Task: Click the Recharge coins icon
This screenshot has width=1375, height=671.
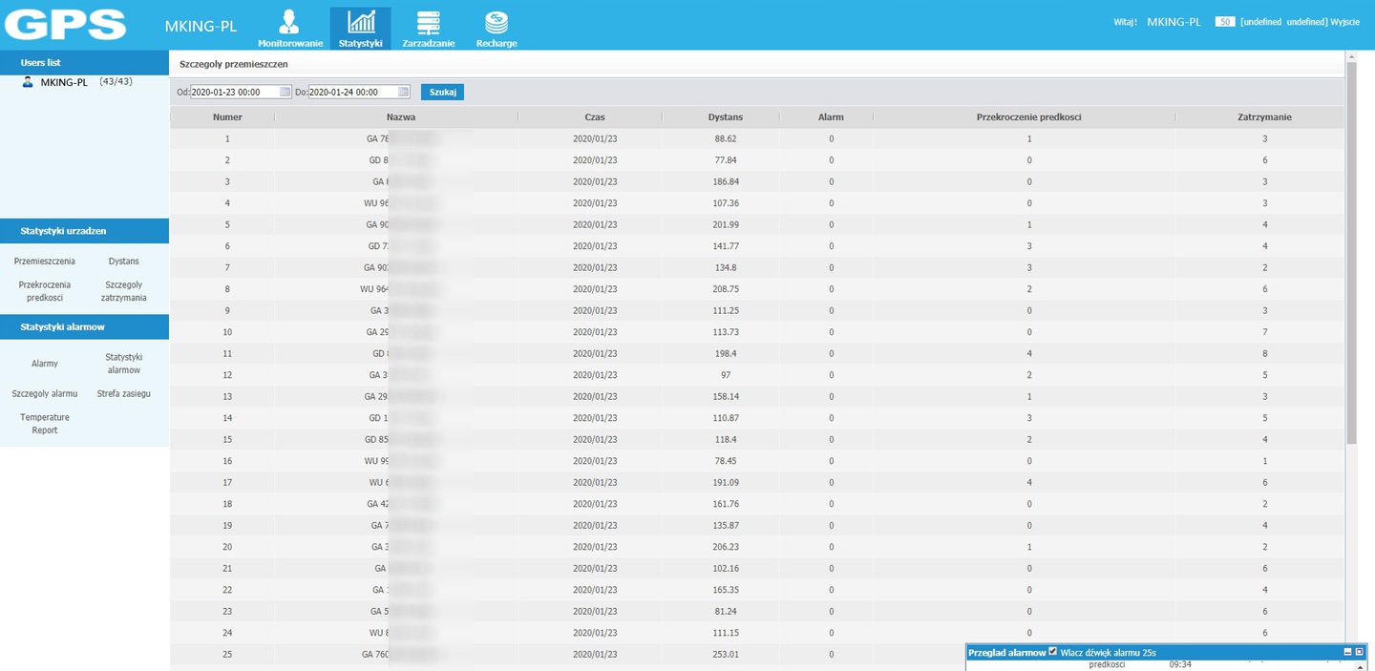Action: (496, 22)
